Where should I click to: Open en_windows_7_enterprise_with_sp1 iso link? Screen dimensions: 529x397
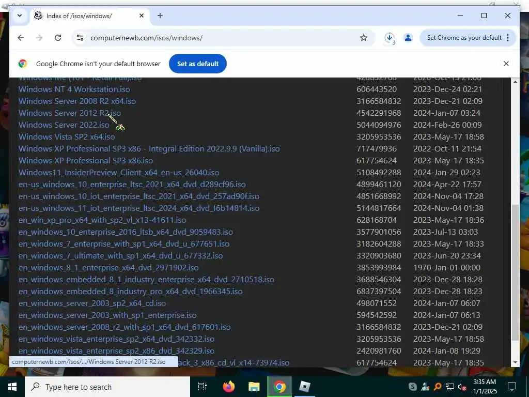124,244
